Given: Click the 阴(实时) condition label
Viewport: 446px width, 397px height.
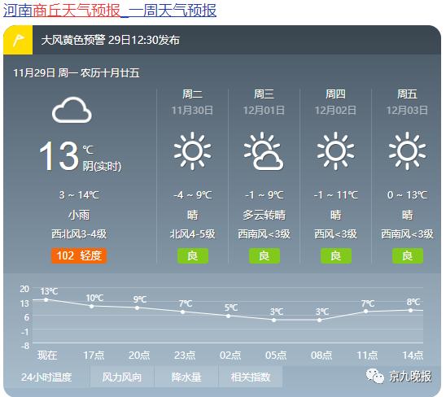Looking at the screenshot, I should pyautogui.click(x=102, y=166).
